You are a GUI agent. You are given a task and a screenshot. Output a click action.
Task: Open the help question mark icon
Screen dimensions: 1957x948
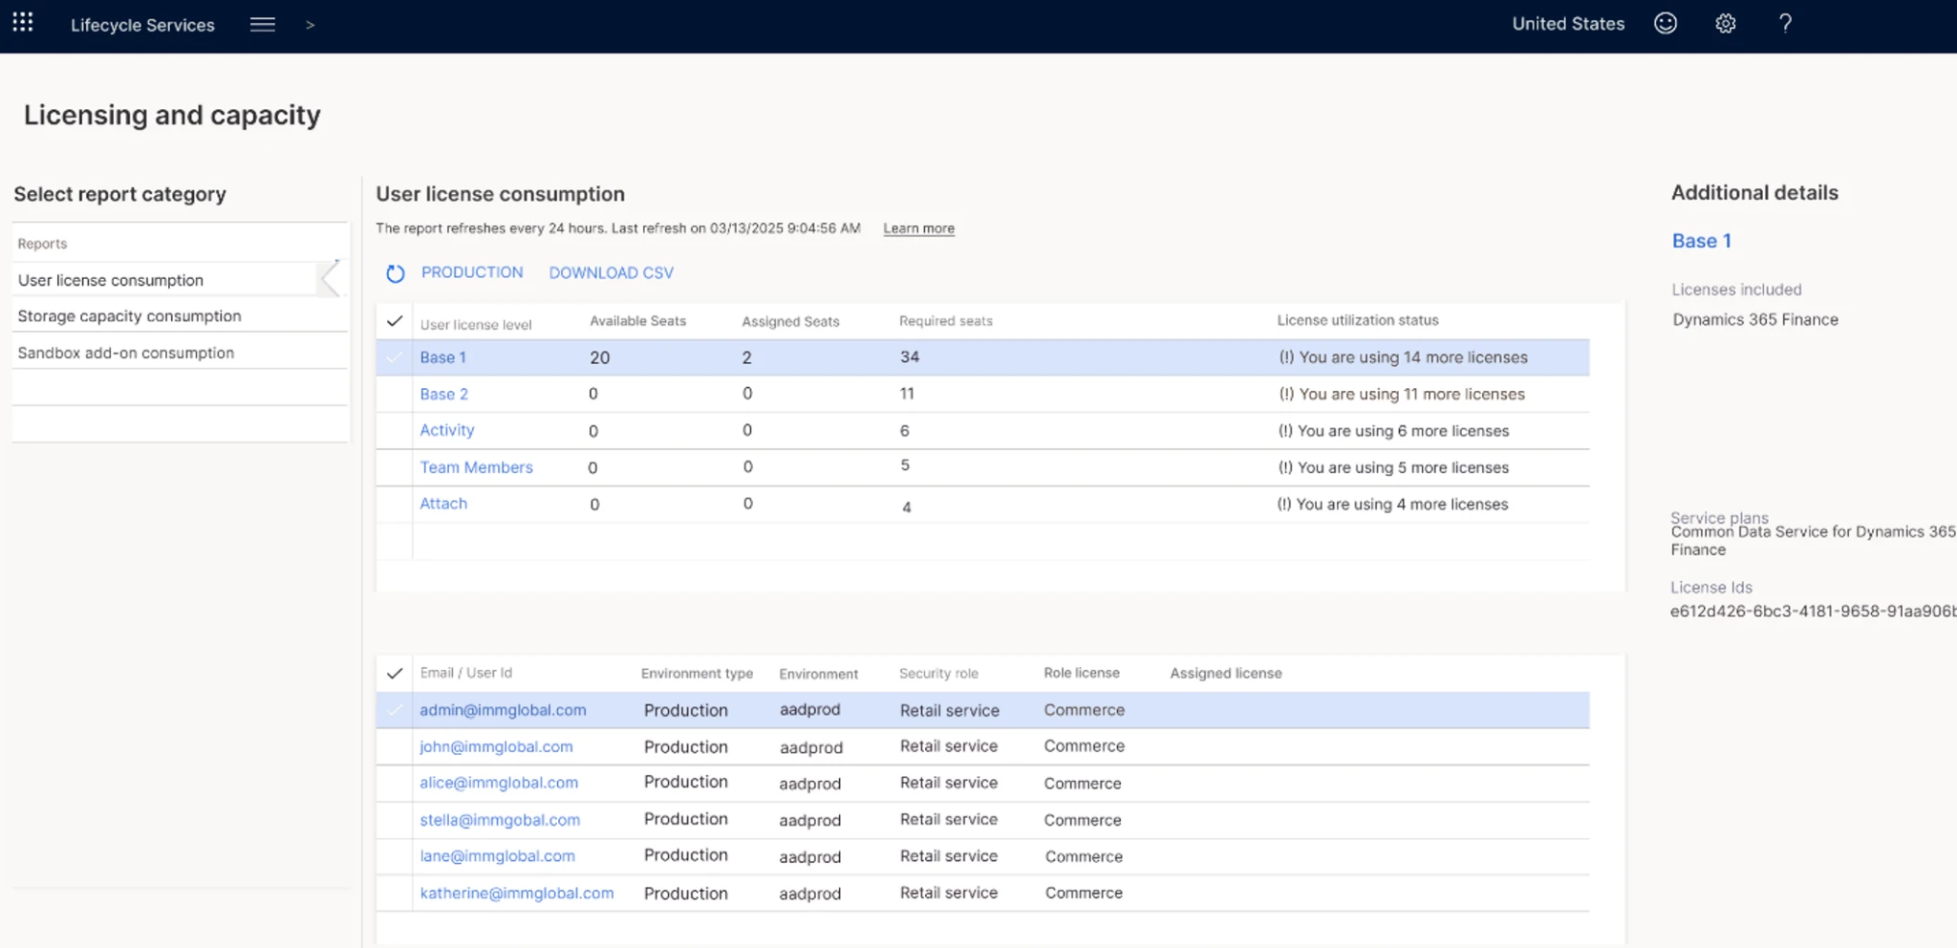(1785, 24)
